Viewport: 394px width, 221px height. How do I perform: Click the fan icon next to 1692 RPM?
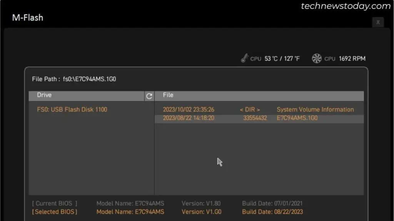[317, 58]
